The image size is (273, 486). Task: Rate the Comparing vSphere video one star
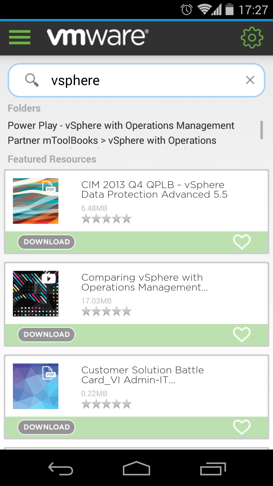pos(86,312)
